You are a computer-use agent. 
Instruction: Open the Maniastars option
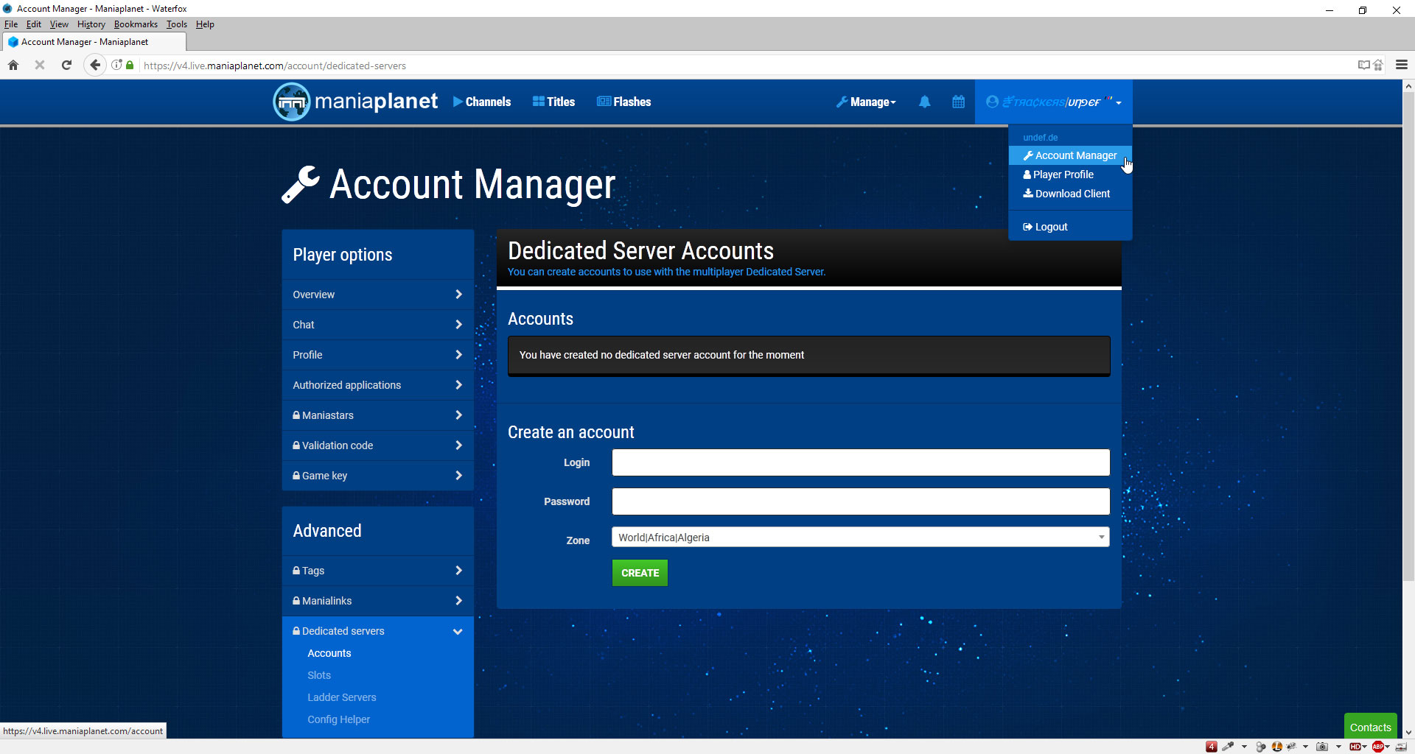click(377, 415)
